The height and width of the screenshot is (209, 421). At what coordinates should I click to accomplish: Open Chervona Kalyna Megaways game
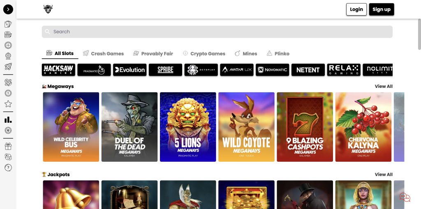tap(363, 127)
